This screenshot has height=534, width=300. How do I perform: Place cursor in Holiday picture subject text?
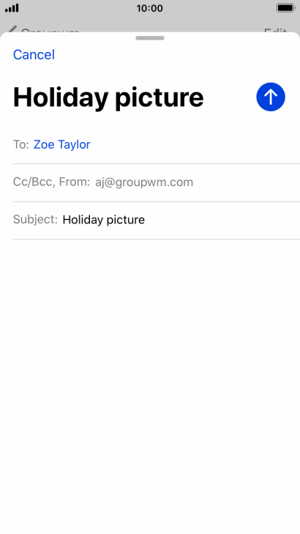click(104, 220)
